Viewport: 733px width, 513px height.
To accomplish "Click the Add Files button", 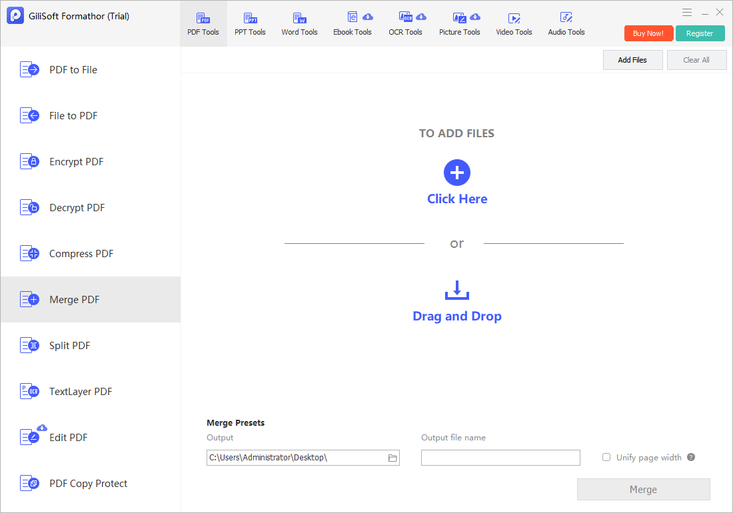I will pyautogui.click(x=632, y=60).
